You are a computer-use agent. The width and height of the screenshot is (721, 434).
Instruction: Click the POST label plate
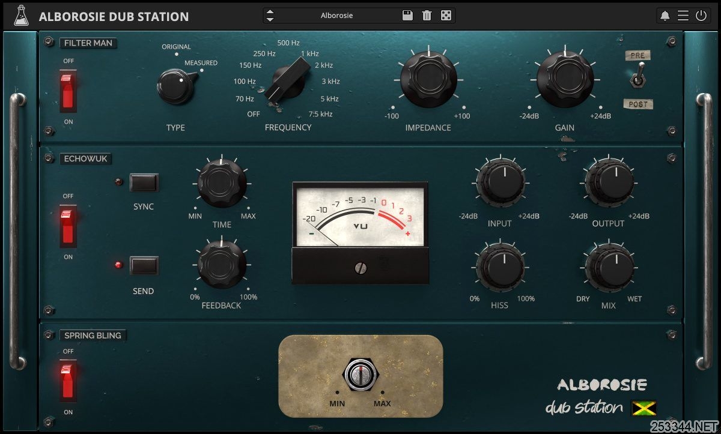(638, 104)
